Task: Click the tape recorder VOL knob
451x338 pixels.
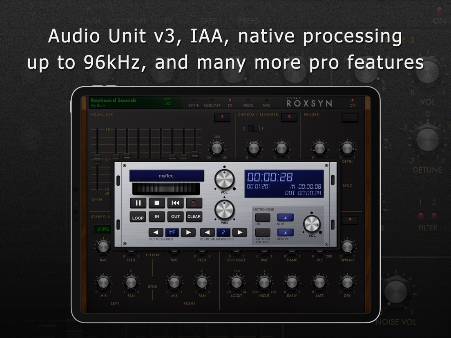Action: tap(224, 179)
